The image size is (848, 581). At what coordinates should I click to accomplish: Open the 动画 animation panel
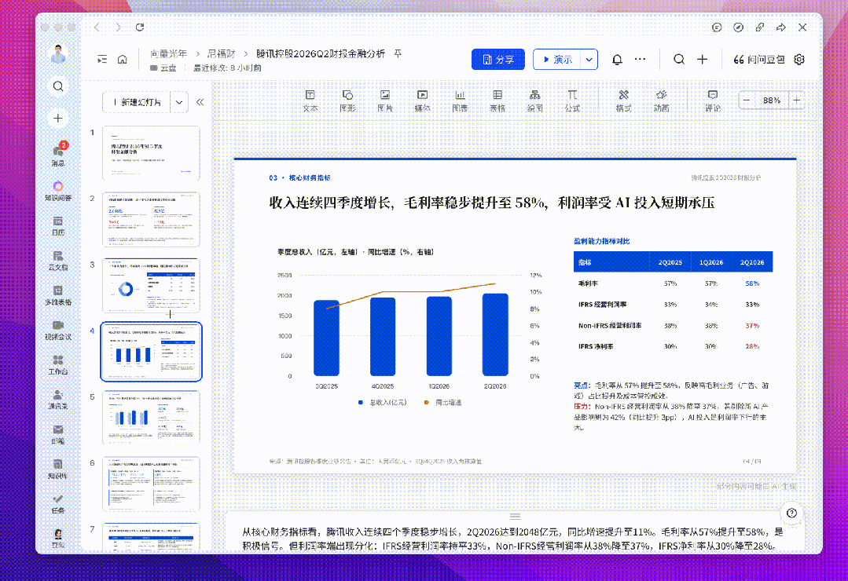pyautogui.click(x=661, y=101)
